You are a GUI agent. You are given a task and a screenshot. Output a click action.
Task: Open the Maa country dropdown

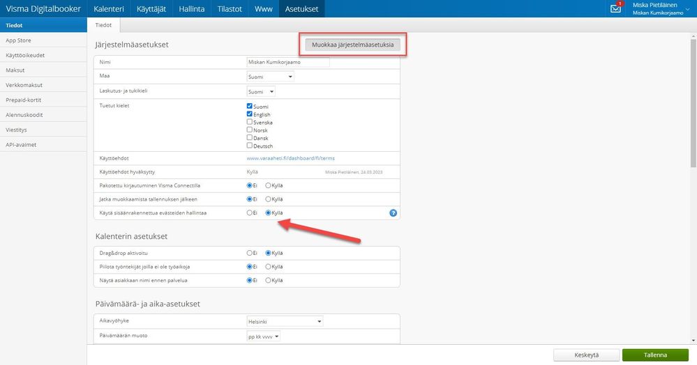point(270,77)
